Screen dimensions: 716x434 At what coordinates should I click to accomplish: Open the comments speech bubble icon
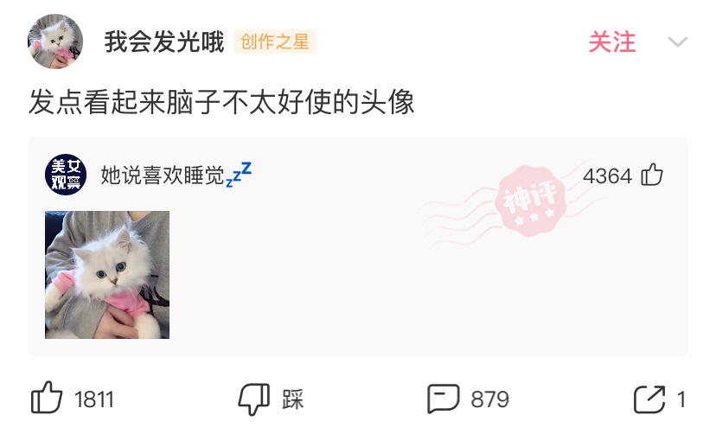(x=443, y=399)
